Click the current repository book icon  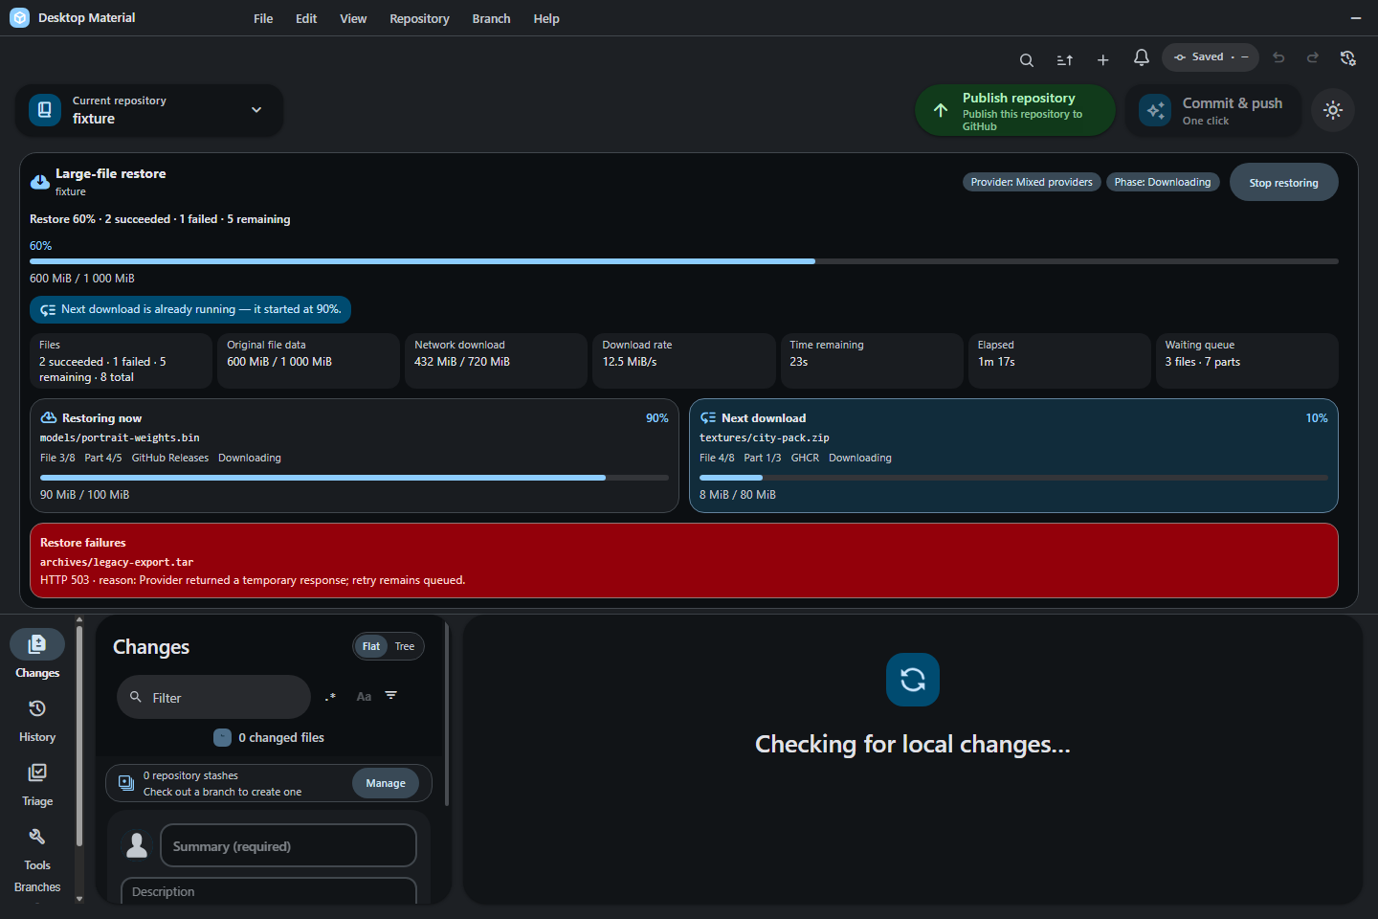pyautogui.click(x=45, y=110)
